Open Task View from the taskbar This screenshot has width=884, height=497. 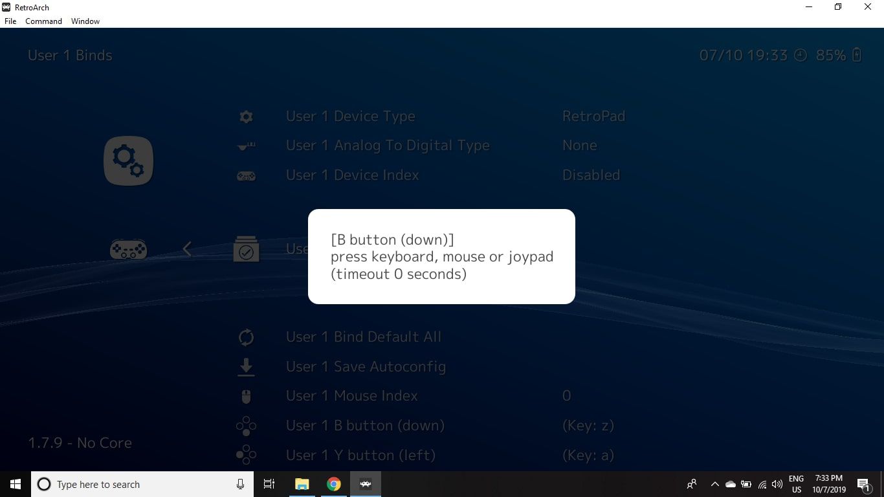coord(269,484)
